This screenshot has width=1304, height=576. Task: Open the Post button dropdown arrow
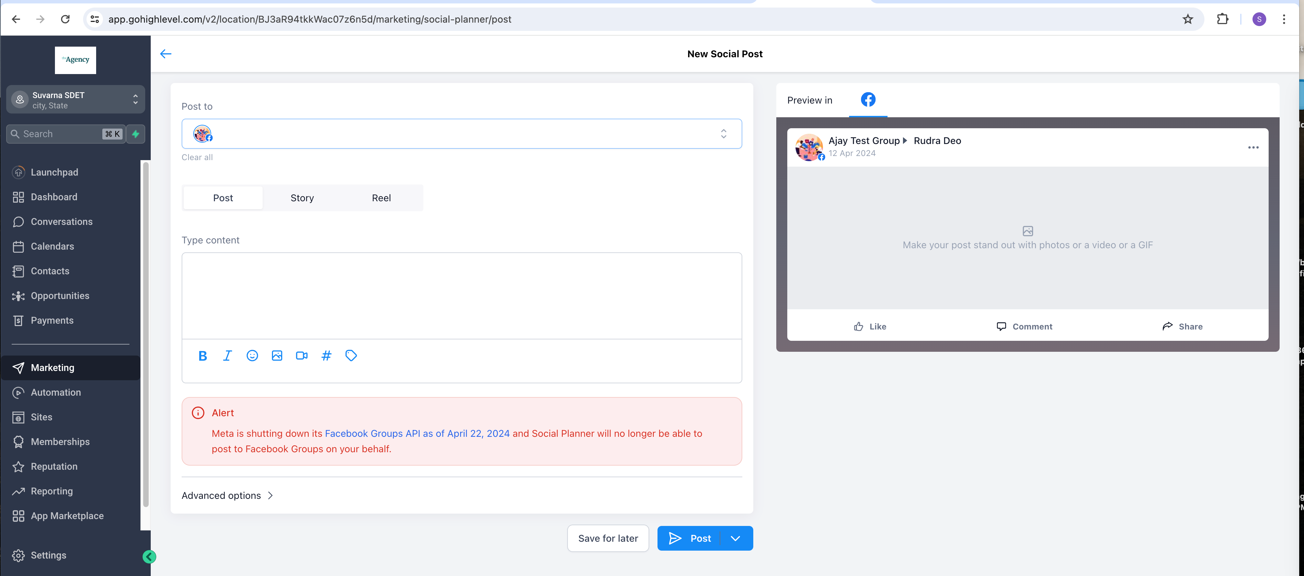[x=735, y=539]
